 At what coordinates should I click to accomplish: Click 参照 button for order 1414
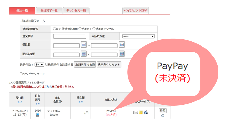(163, 111)
